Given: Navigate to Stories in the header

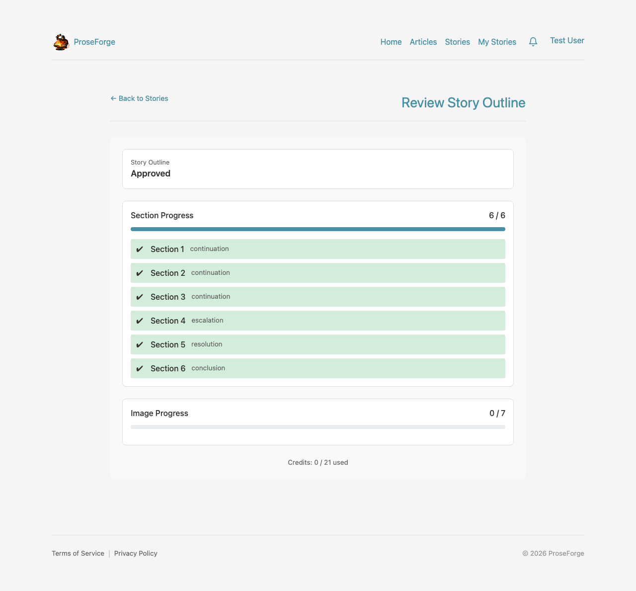Looking at the screenshot, I should pyautogui.click(x=457, y=42).
